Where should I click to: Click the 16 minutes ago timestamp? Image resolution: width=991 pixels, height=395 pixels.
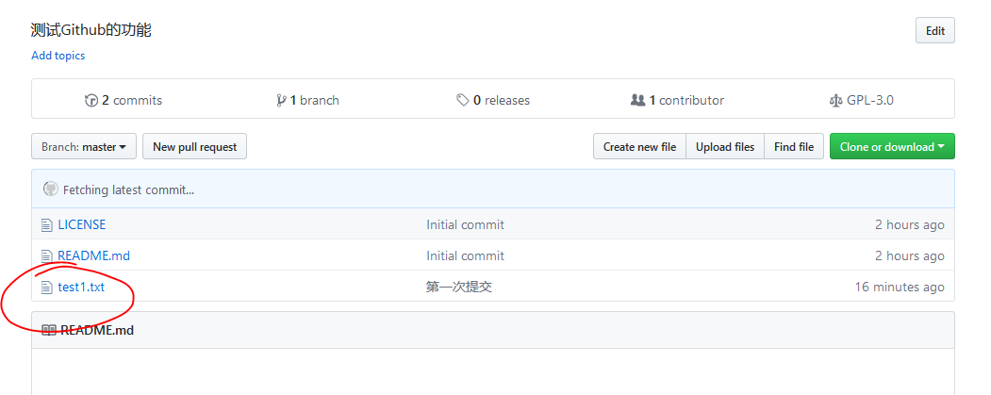click(900, 288)
